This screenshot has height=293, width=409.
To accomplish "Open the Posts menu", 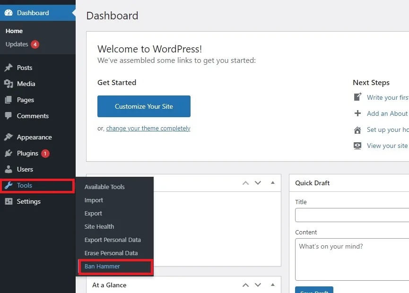I will point(38,68).
